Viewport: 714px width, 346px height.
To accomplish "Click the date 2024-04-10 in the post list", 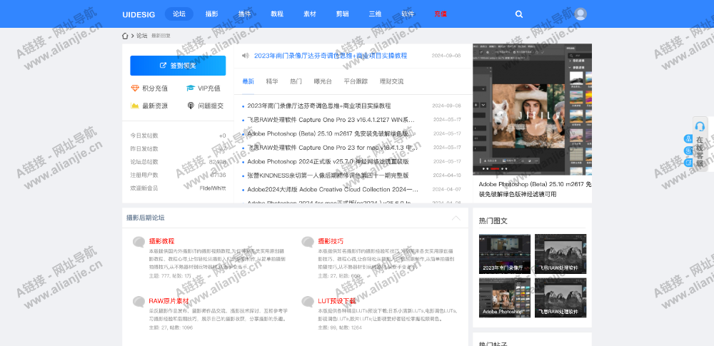I will pyautogui.click(x=447, y=175).
